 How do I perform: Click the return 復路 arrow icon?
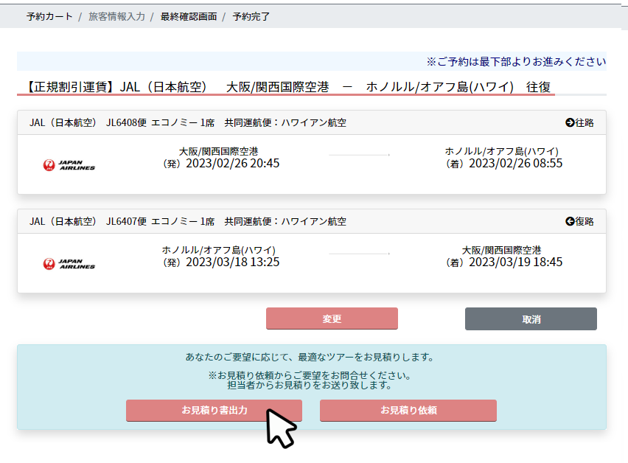pos(570,221)
